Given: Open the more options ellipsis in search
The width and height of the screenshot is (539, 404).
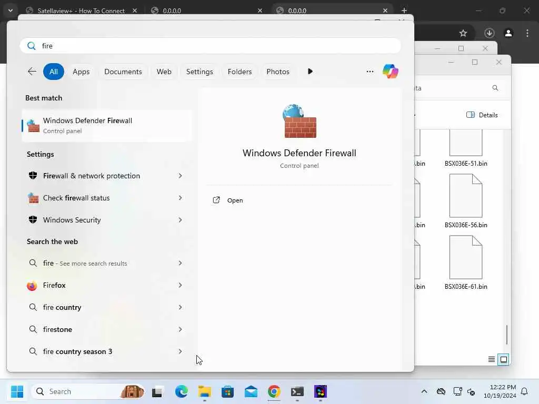Looking at the screenshot, I should click(370, 72).
